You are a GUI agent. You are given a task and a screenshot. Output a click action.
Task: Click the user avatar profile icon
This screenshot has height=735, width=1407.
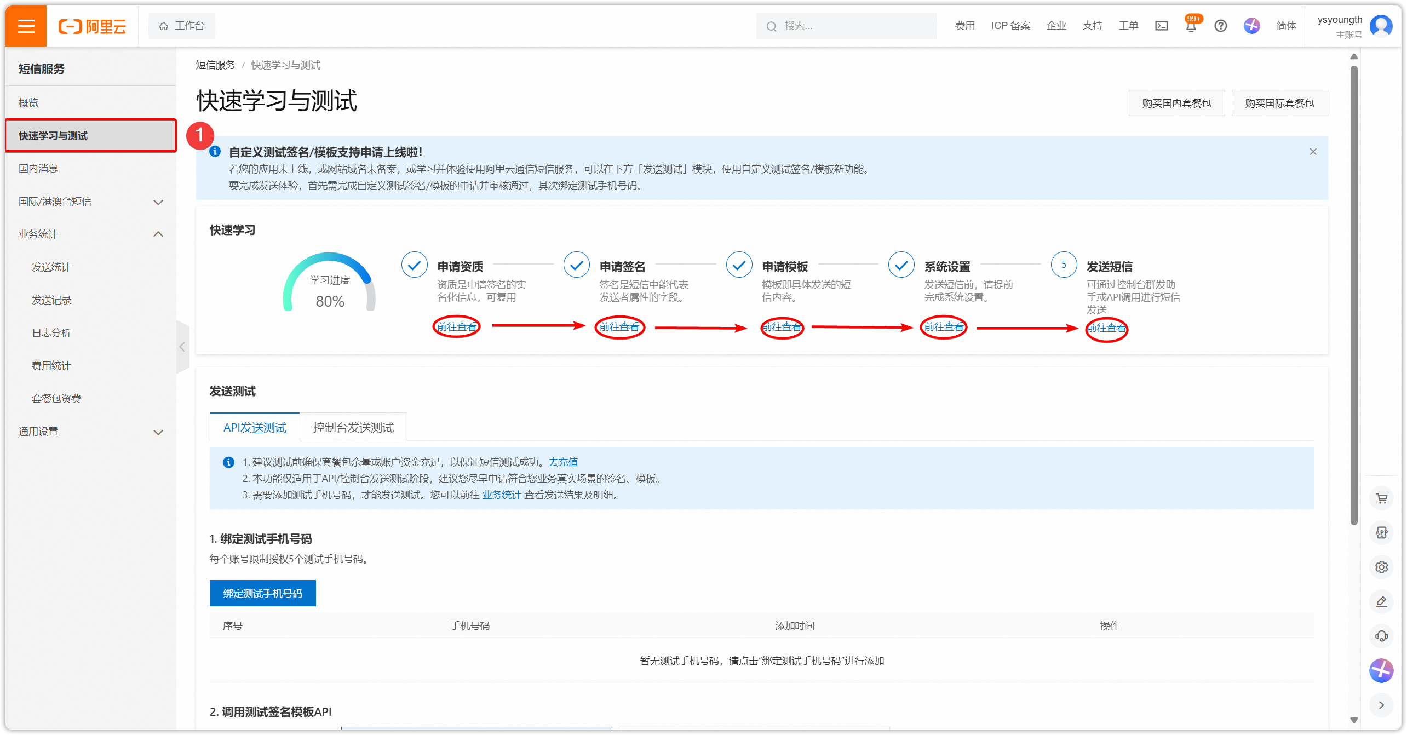pos(1381,26)
